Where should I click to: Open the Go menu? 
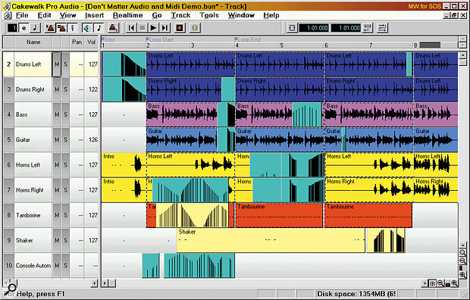pos(157,15)
